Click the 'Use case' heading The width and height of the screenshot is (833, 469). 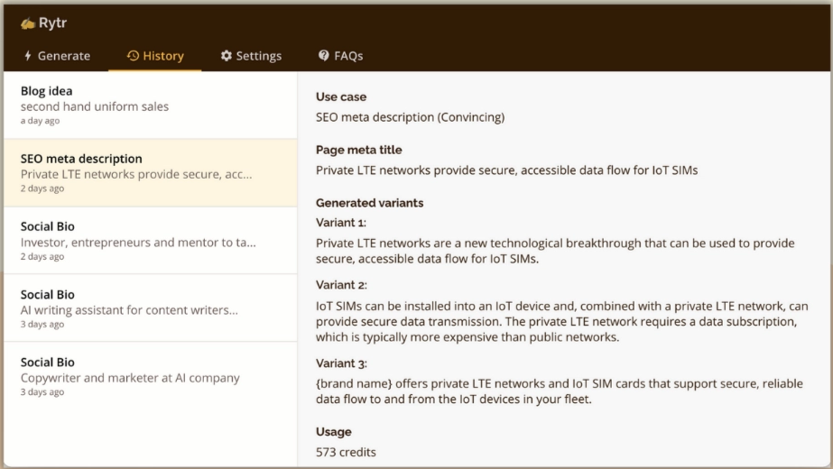[341, 97]
